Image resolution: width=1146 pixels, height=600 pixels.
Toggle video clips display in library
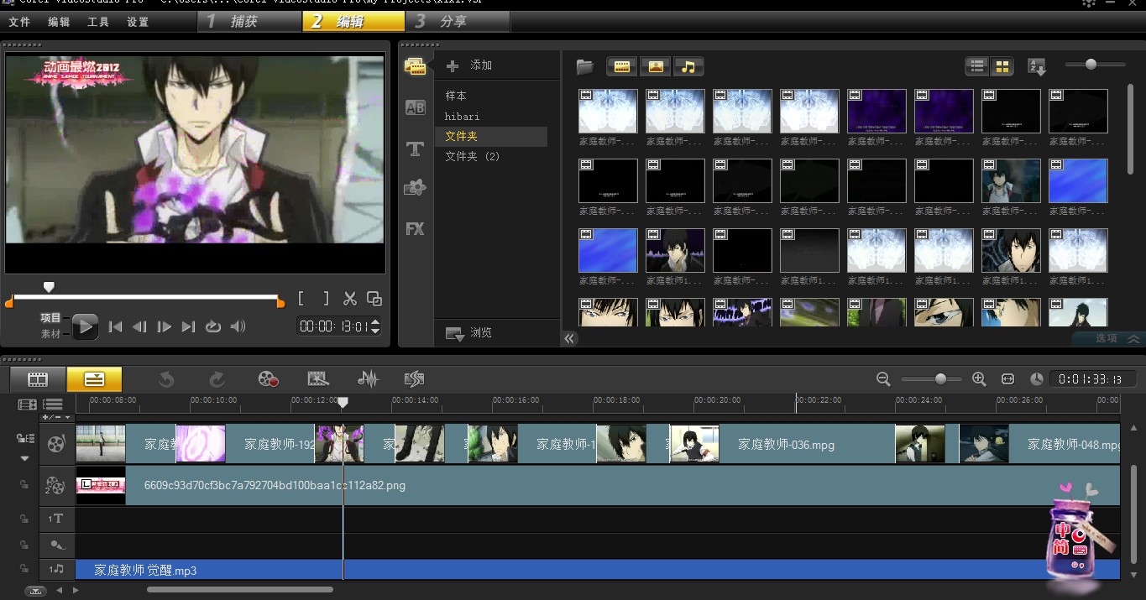click(622, 66)
